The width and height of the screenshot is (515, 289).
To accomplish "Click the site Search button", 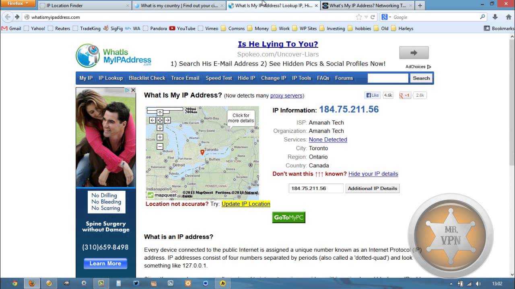I will click(421, 78).
